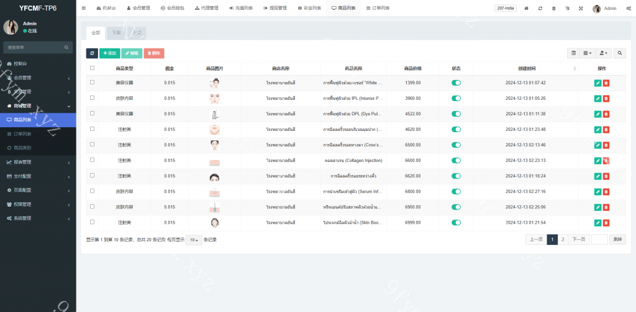Expand the 页面配置 sidebar menu
The image size is (636, 312).
coord(38,190)
